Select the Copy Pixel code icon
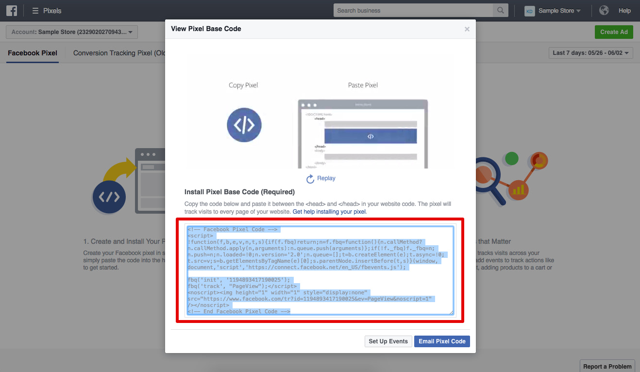 click(x=244, y=125)
